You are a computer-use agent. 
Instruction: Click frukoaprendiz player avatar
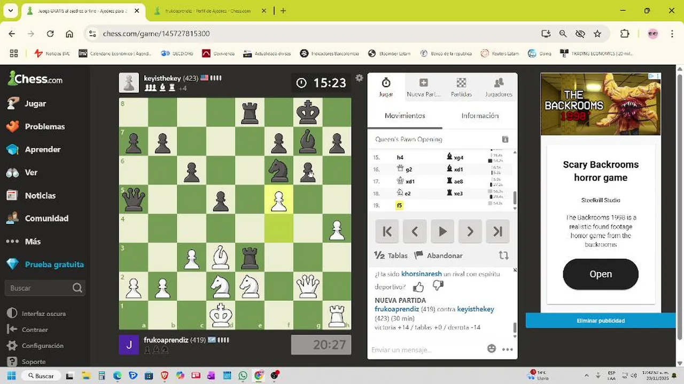click(129, 345)
